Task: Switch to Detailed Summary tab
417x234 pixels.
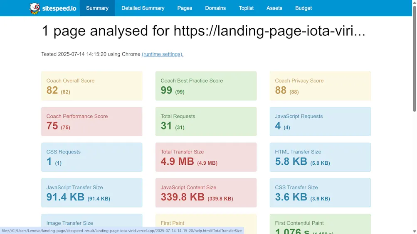Action: (x=143, y=8)
